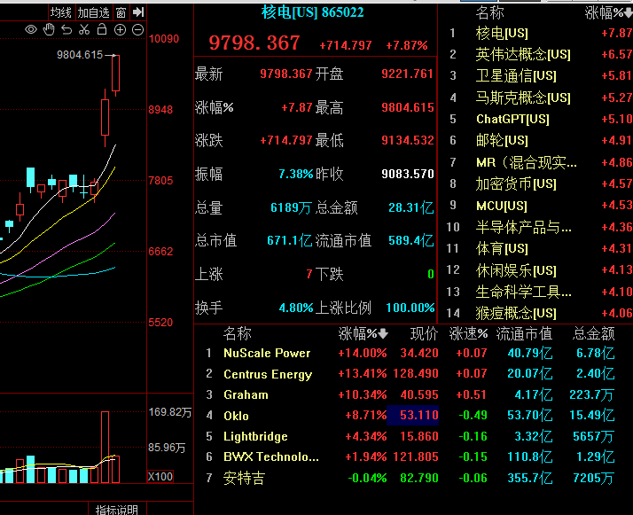Viewport: 633px width, 515px height.
Task: Click the arrow-to-bar collapse icon
Action: [x=138, y=12]
